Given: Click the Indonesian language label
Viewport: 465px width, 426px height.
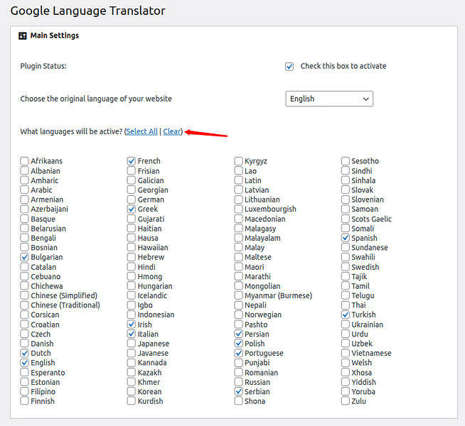Looking at the screenshot, I should tap(156, 315).
